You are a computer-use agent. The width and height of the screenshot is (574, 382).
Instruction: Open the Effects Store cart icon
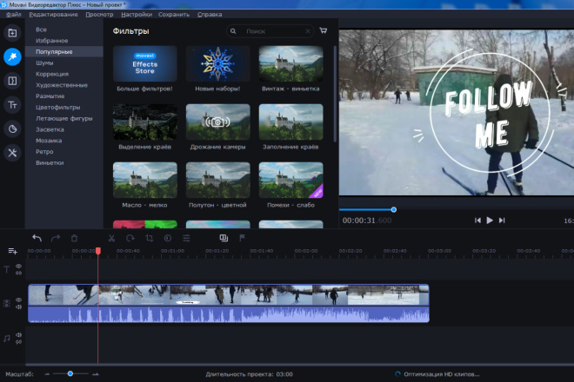click(324, 30)
